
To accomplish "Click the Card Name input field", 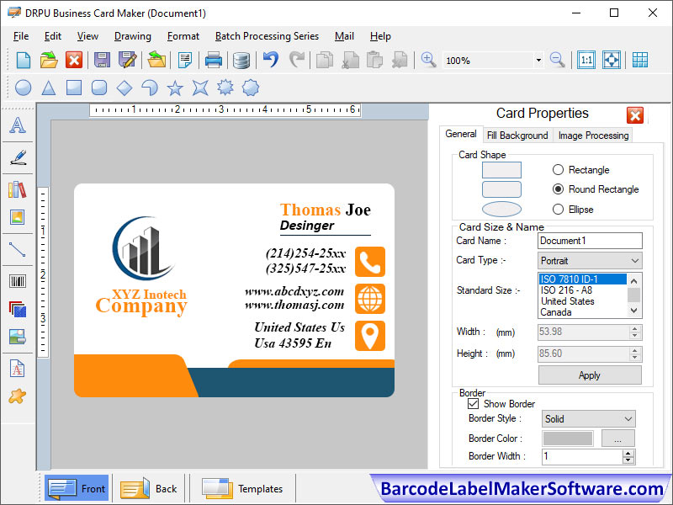I will tap(590, 241).
